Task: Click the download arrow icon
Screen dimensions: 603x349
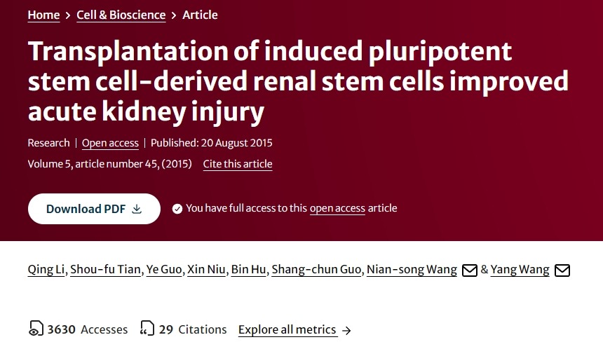Action: click(137, 209)
